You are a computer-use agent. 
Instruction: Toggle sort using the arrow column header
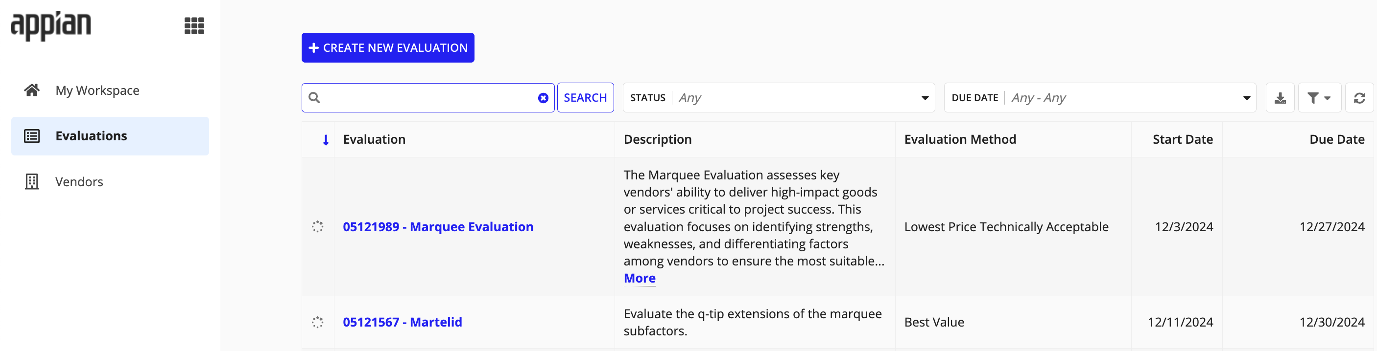click(x=326, y=140)
